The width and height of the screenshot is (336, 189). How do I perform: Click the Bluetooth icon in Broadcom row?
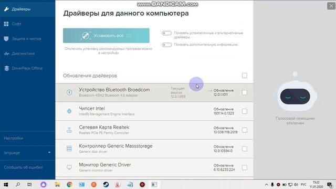[x=69, y=92]
